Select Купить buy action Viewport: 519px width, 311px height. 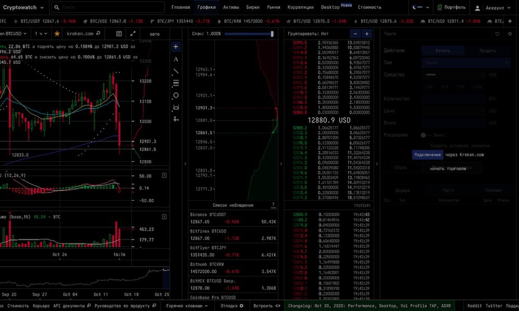443,51
